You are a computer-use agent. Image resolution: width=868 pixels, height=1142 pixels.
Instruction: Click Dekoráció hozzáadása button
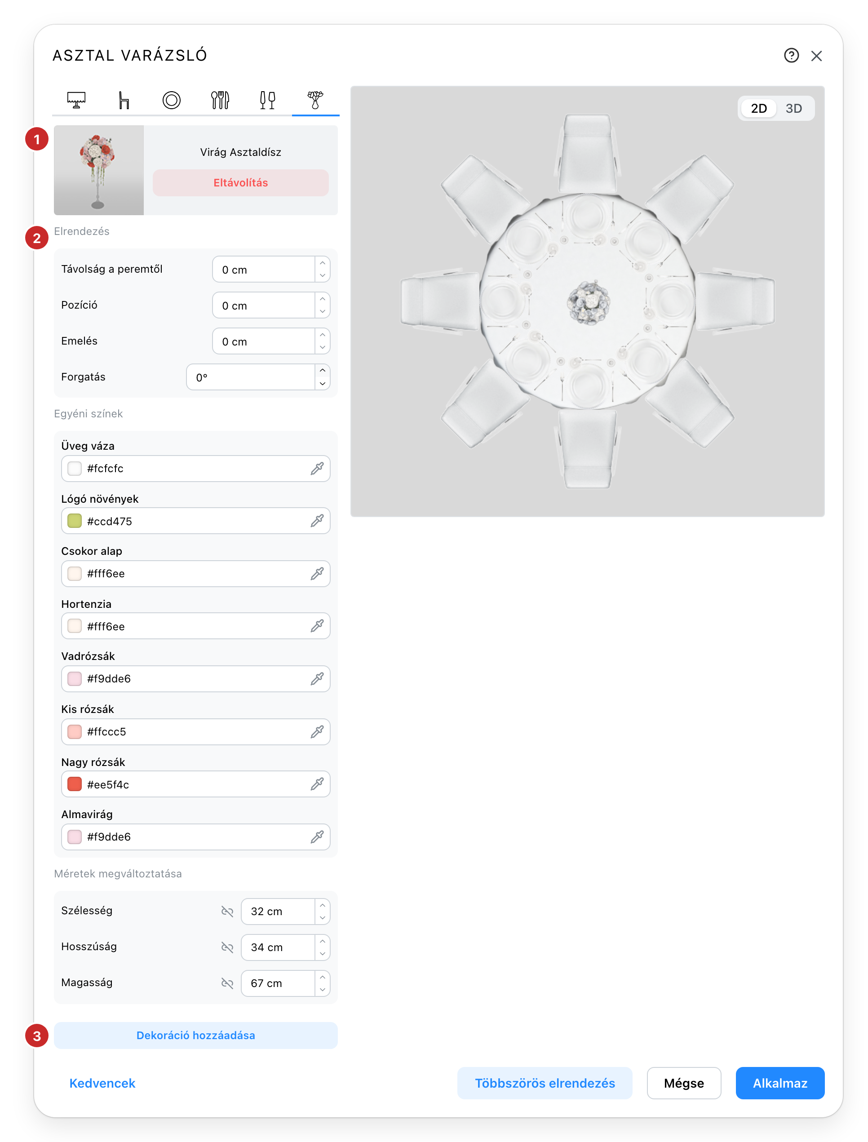(195, 1035)
